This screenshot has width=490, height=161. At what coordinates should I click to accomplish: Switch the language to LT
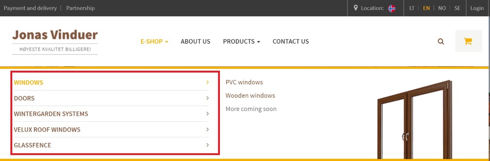[x=412, y=8]
